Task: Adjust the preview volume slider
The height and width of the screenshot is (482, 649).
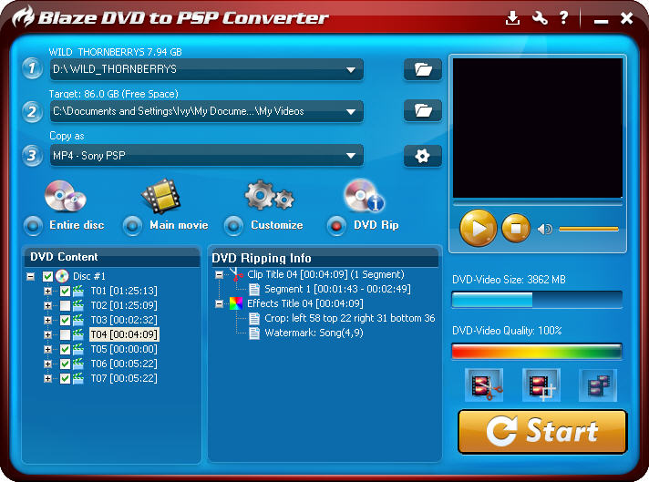Action: pos(588,229)
